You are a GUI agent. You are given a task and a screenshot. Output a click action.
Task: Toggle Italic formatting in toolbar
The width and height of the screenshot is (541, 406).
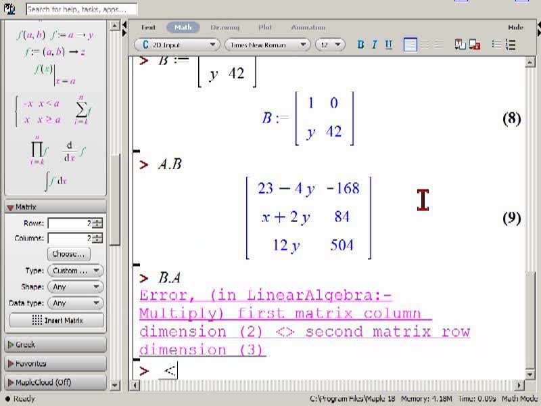click(x=375, y=45)
